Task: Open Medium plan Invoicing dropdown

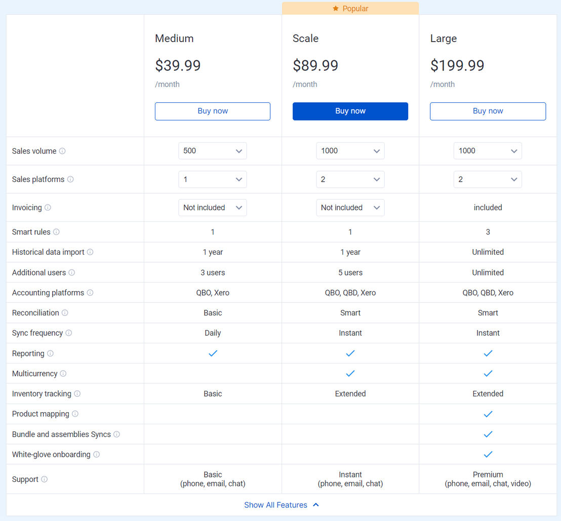Action: pyautogui.click(x=213, y=208)
